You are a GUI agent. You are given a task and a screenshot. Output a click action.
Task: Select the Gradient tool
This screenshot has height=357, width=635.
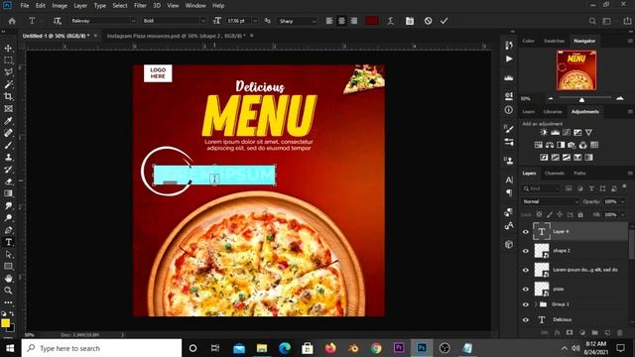(x=8, y=194)
